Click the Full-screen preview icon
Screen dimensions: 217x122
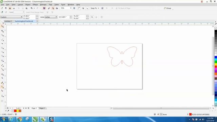coord(74,8)
